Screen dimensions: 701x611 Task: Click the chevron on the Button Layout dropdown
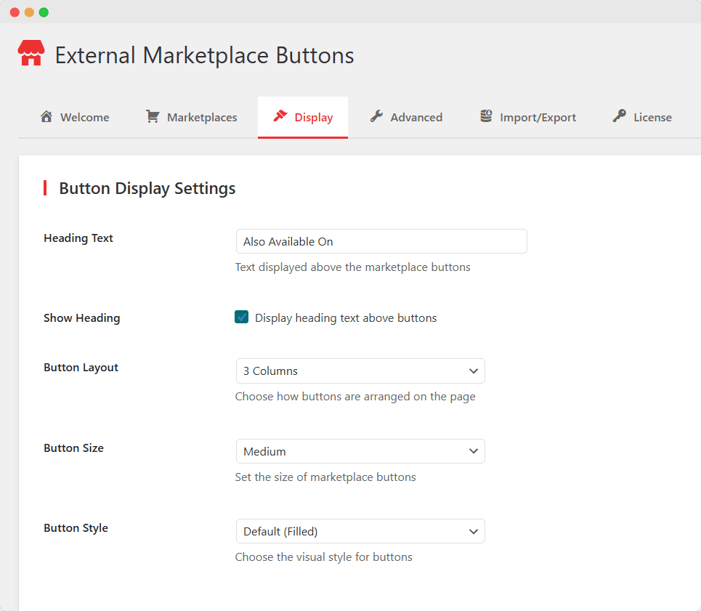click(474, 371)
